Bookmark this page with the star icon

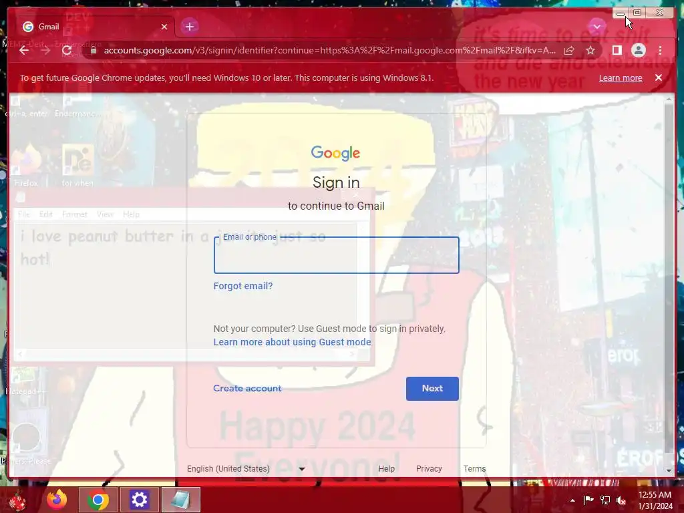[590, 51]
